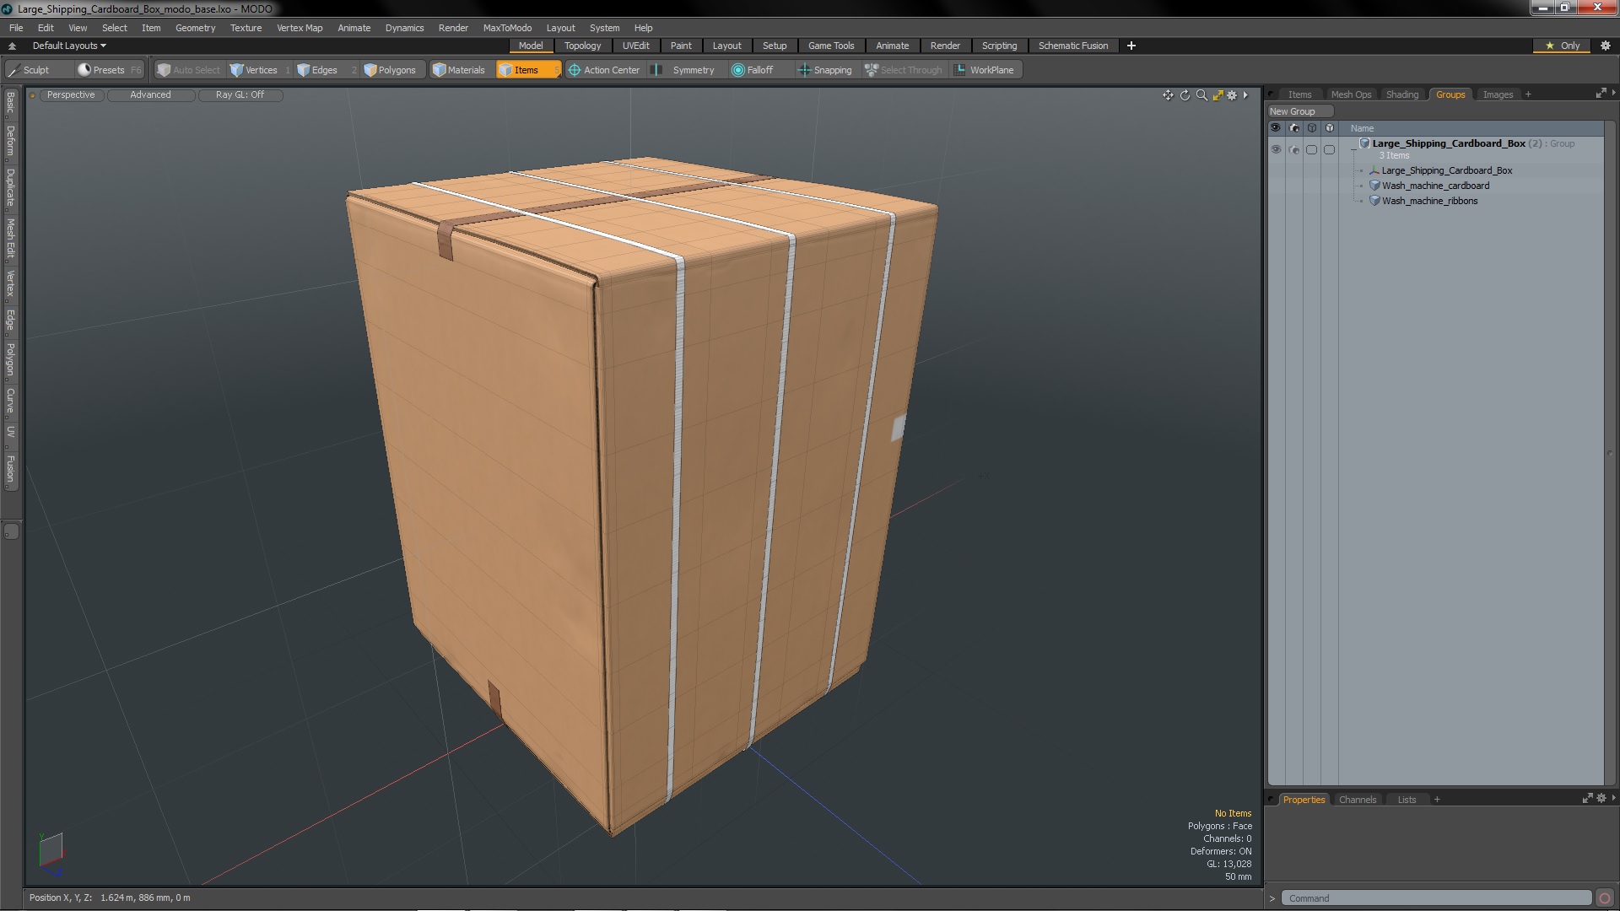
Task: Toggle render camera icon for the group
Action: 1294,149
